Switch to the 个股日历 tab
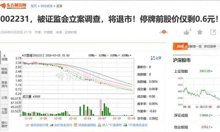 pos(4,111)
